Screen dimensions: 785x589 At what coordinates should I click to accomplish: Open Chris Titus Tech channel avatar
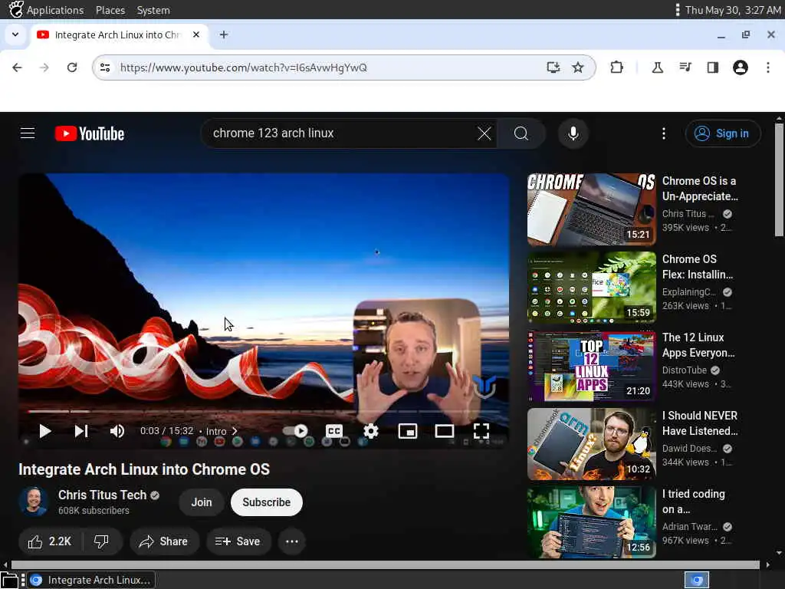coord(34,502)
